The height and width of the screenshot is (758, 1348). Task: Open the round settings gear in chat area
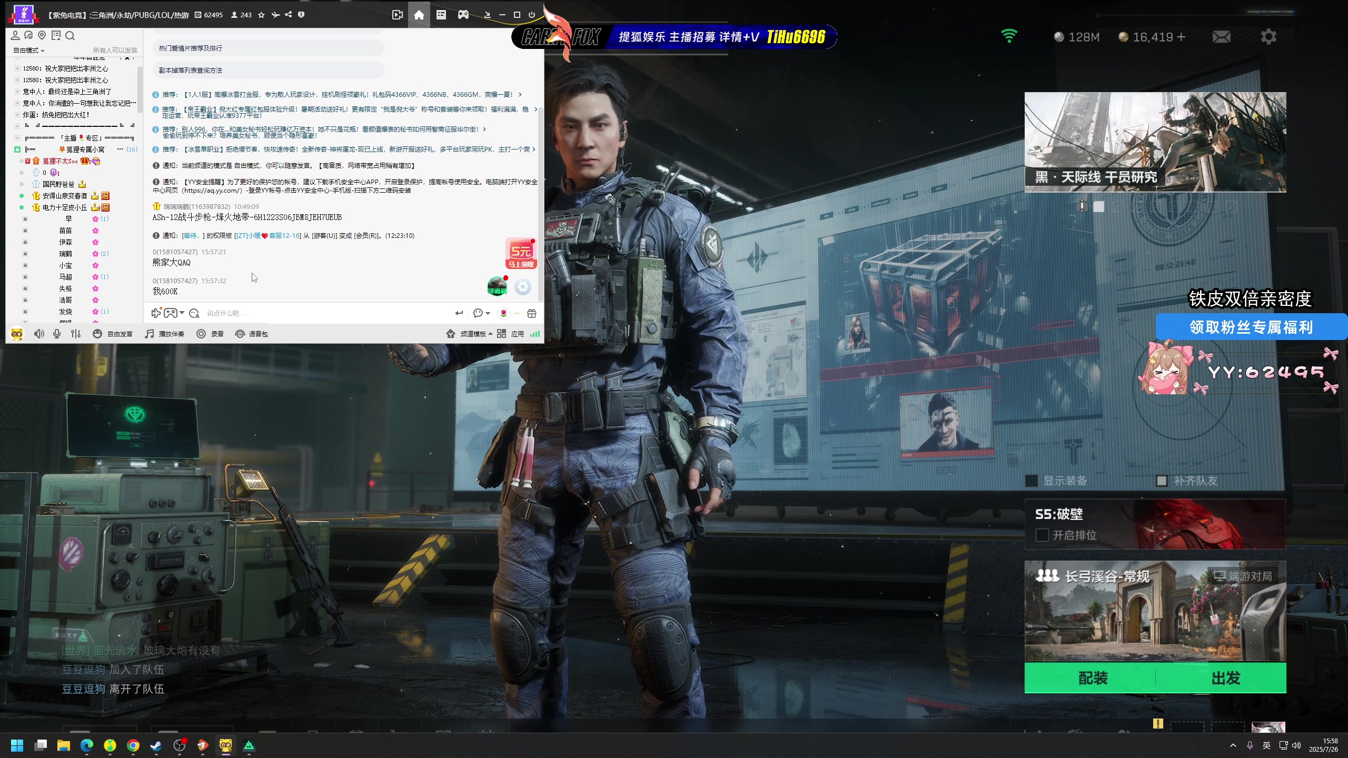(x=522, y=287)
